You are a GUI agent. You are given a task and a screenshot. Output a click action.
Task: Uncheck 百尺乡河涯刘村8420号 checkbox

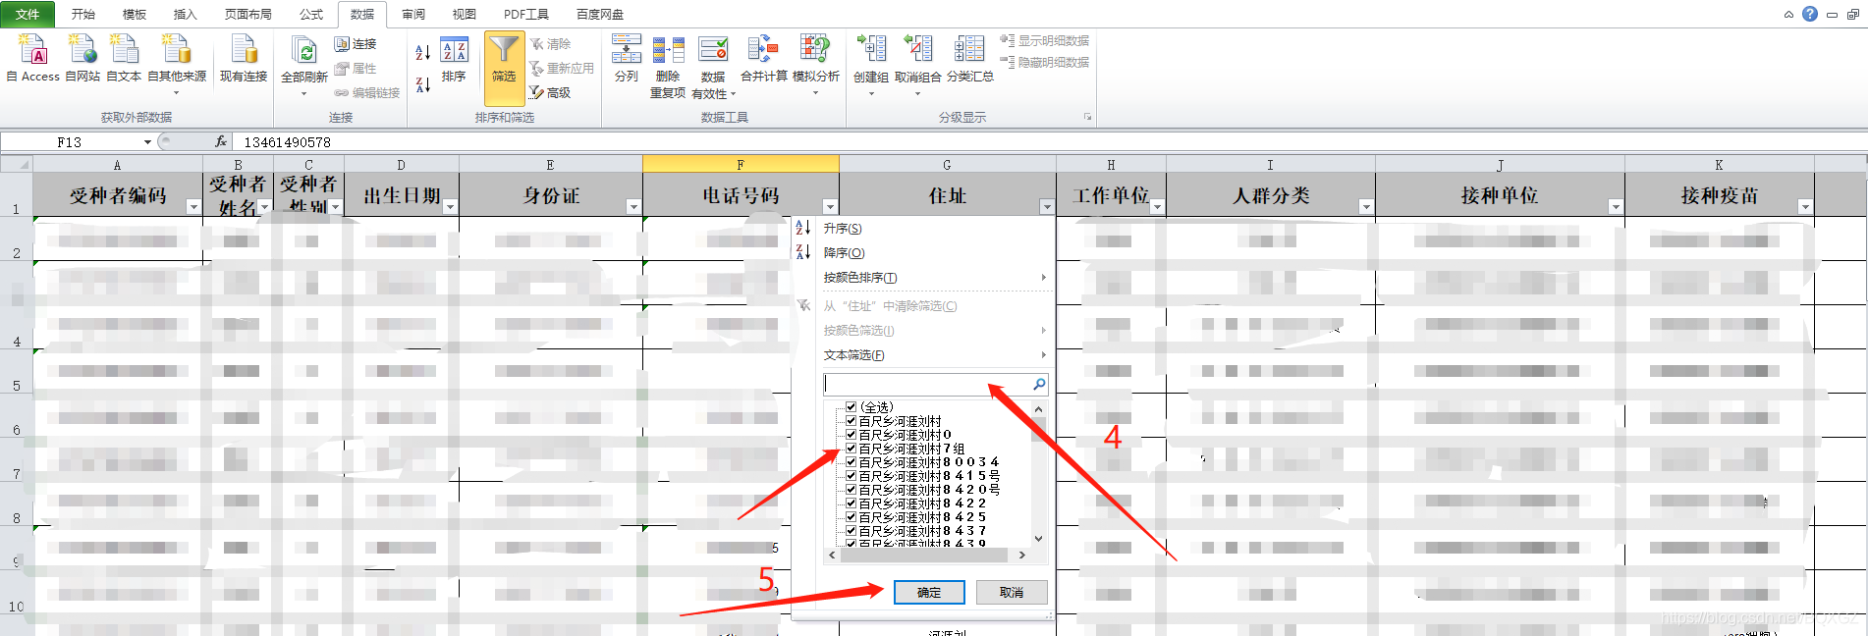pyautogui.click(x=851, y=489)
